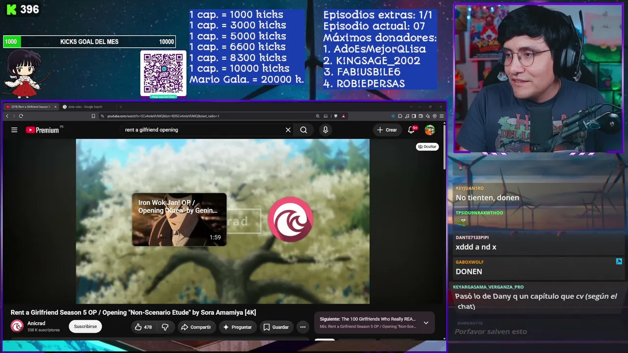The width and height of the screenshot is (628, 353).
Task: Hide end-screen suggestions with Ocultar
Action: click(427, 147)
